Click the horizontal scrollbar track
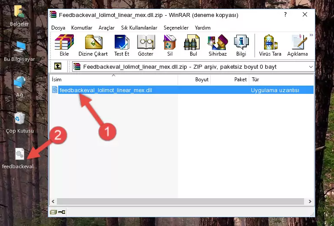 (x=180, y=201)
